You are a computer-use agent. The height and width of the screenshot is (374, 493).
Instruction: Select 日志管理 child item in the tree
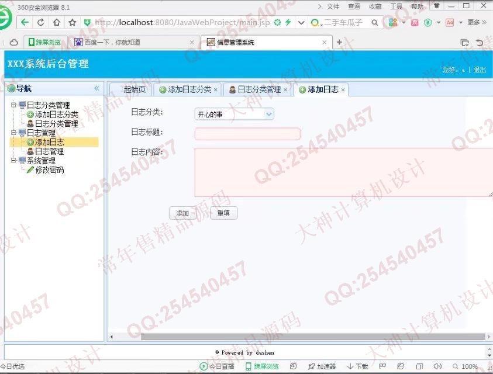tap(49, 151)
